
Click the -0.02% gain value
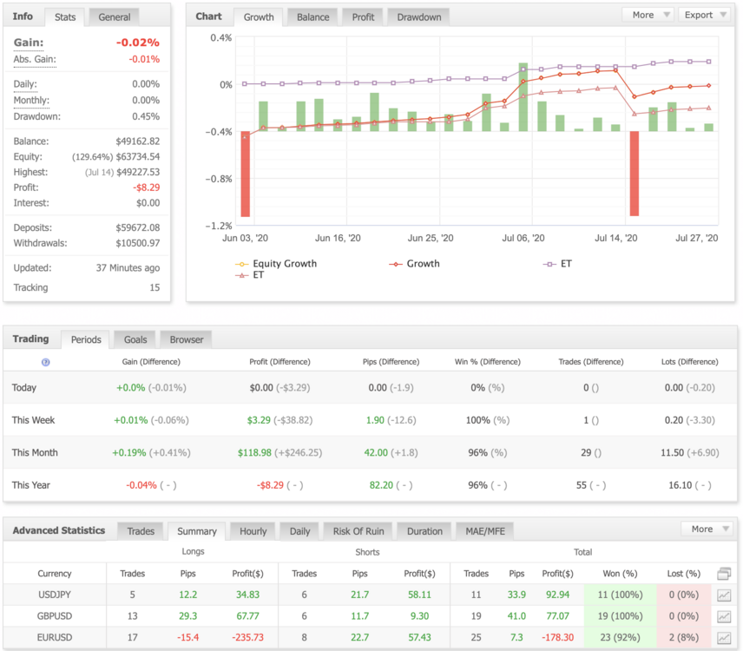[x=137, y=43]
